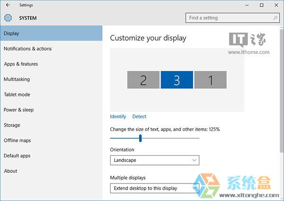Click the back arrow in title bar
The image size is (284, 201).
tap(8, 5)
